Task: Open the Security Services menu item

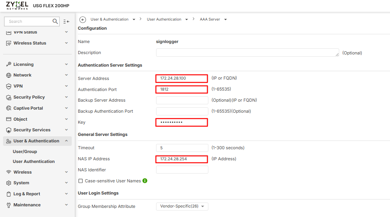Action: [x=37, y=130]
